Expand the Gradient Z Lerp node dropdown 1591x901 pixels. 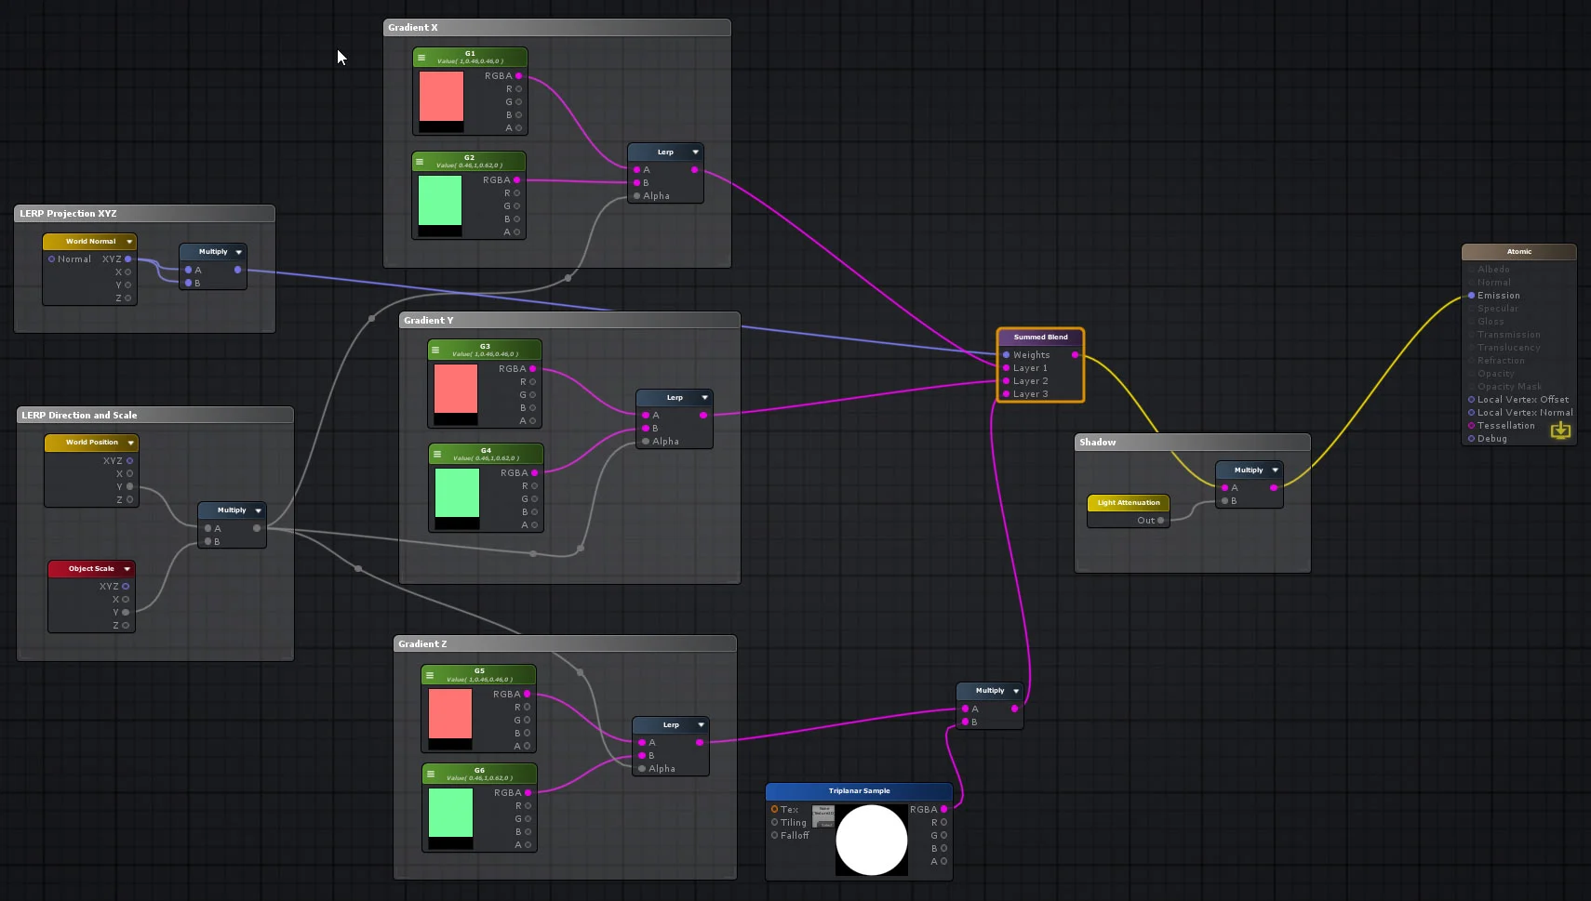(x=701, y=725)
